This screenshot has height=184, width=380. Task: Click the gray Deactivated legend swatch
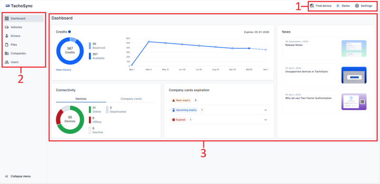(x=107, y=110)
